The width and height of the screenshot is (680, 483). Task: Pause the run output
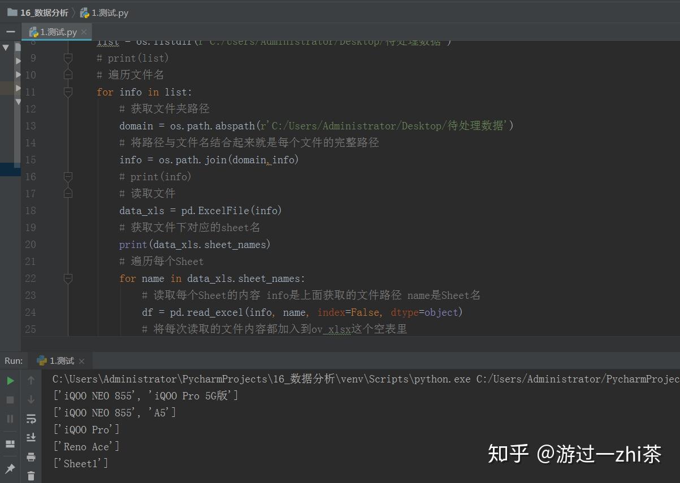[10, 419]
